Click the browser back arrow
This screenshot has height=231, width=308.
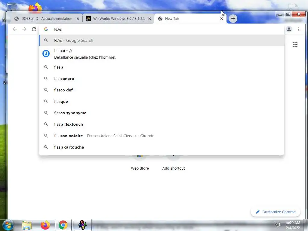15,29
